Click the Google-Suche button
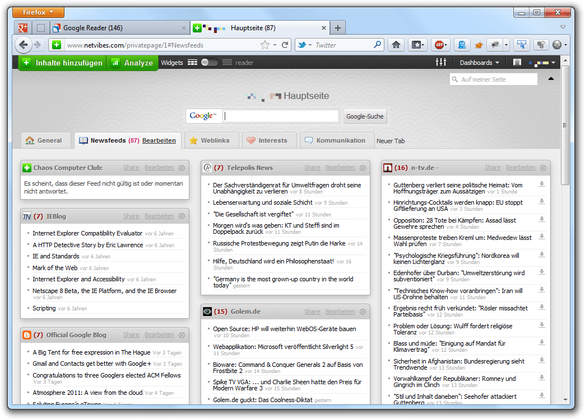585x420 pixels. pos(365,116)
